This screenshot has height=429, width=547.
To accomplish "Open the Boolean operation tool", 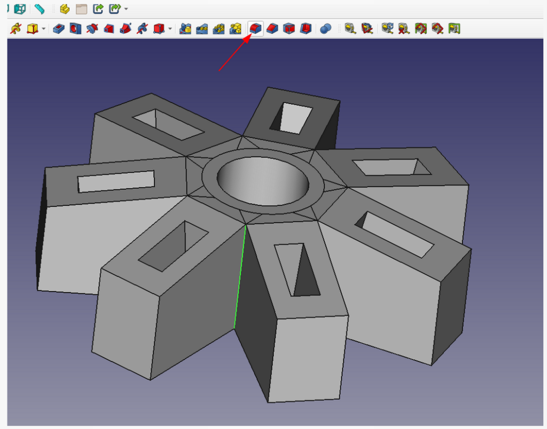I will 326,29.
